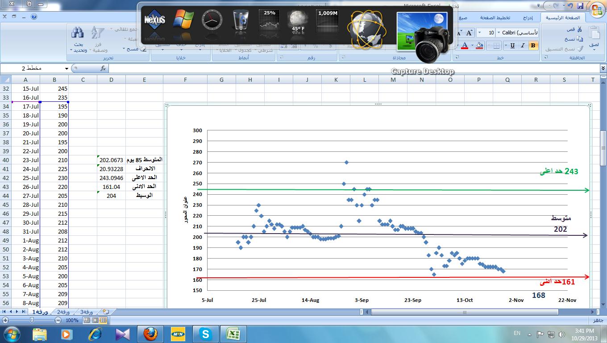Increase font size with the large A
The image size is (607, 343).
coord(469,33)
